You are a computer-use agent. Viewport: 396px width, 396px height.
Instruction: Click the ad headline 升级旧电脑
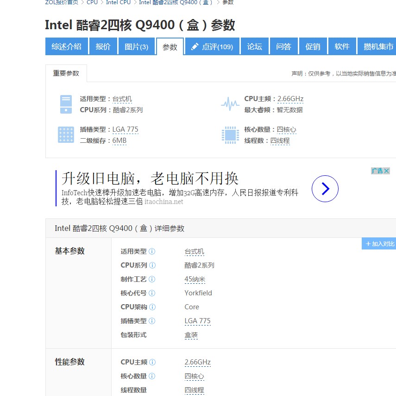pyautogui.click(x=150, y=178)
